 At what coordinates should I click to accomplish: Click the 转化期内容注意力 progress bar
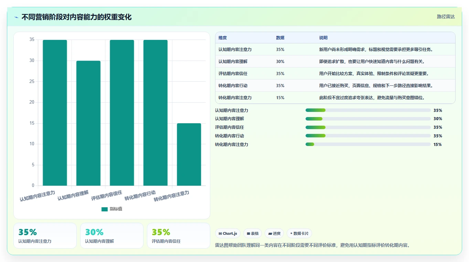368,144
